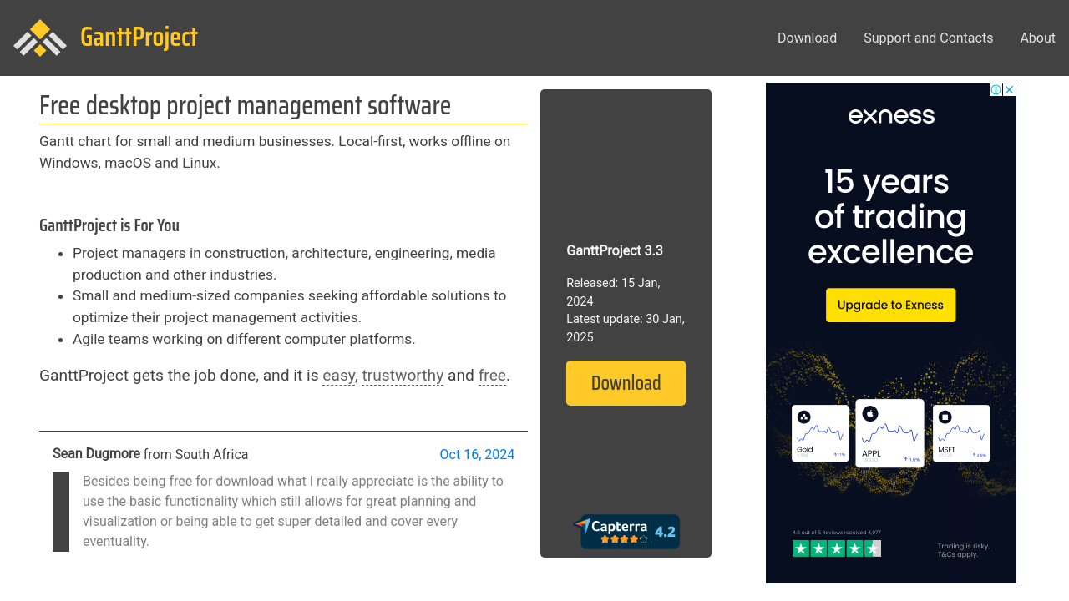Click the GanttProject brand name text
Screen dimensions: 1069x601
click(139, 38)
